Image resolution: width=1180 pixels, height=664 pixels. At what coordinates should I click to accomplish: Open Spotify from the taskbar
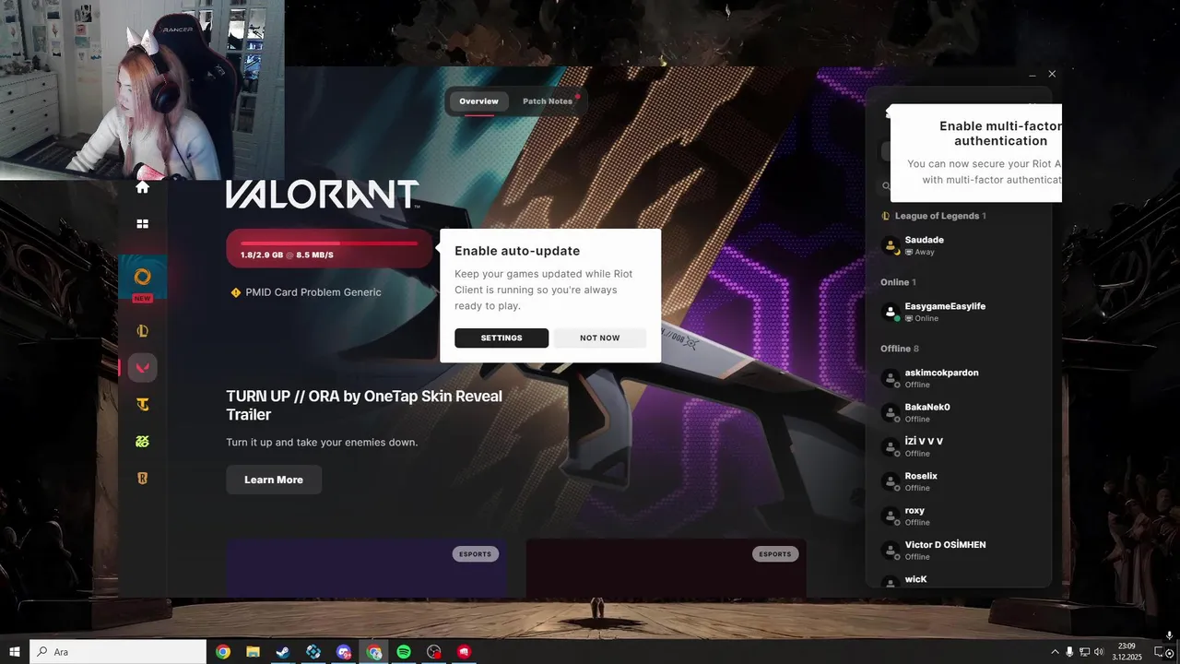click(x=404, y=652)
